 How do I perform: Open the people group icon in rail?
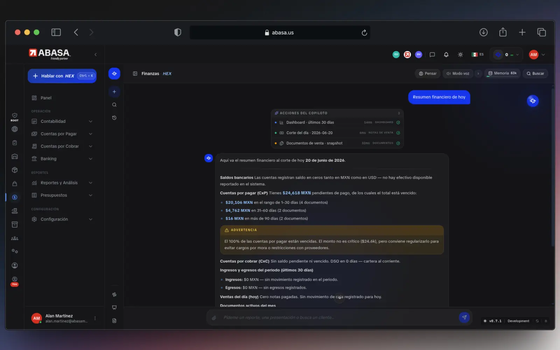(14, 238)
